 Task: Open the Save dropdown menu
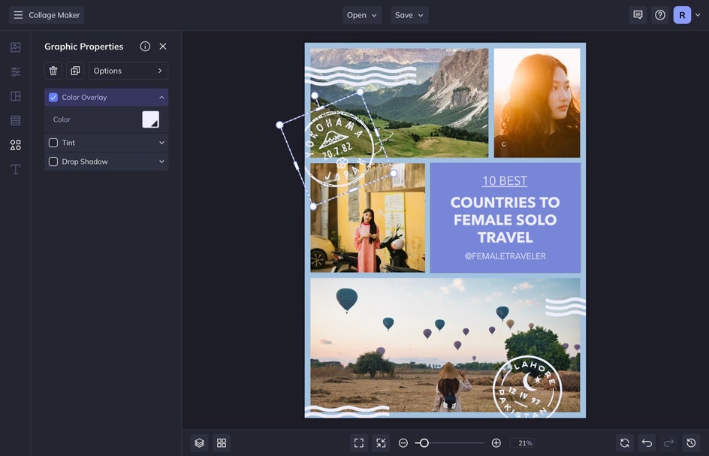409,15
